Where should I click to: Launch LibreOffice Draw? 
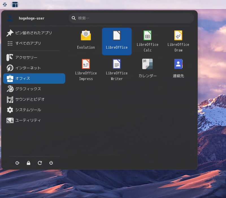pos(178,41)
